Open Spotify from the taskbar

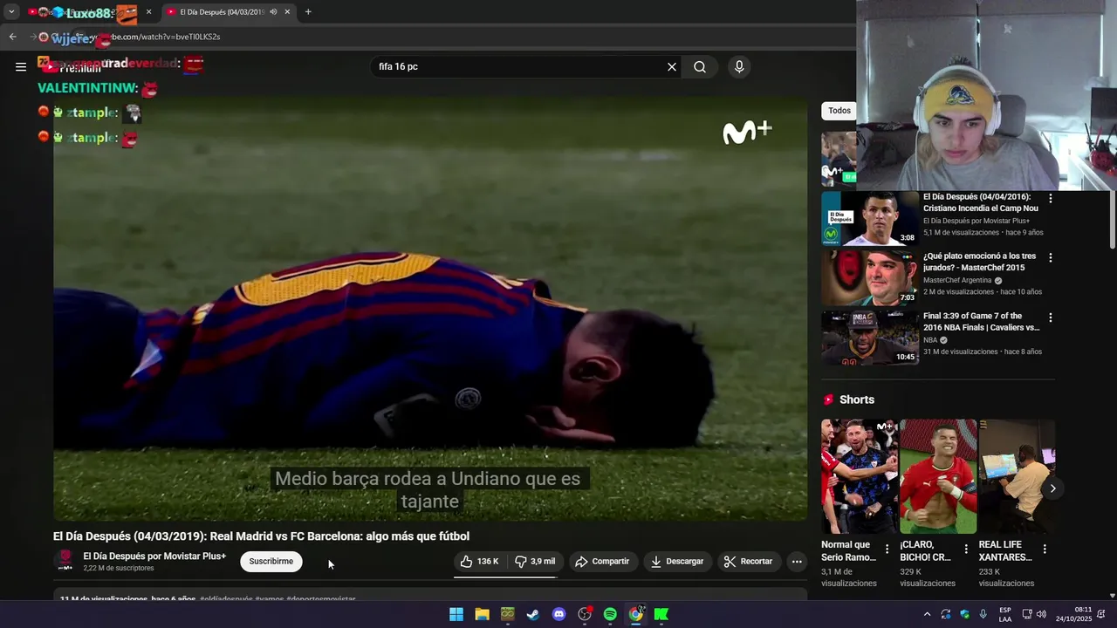[x=610, y=614]
